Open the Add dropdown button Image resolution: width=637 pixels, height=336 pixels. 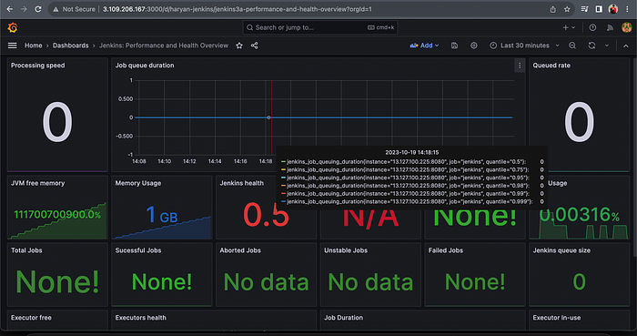coord(424,46)
